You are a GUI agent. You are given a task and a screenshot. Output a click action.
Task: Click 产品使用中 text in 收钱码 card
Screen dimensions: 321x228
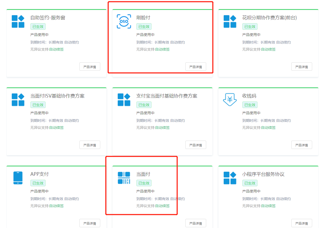tap(251, 113)
